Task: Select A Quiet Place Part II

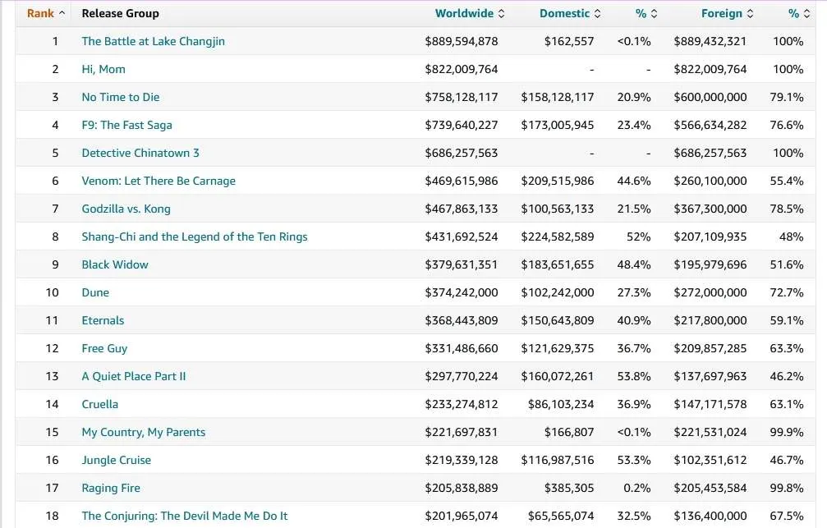Action: tap(134, 376)
